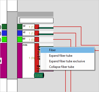Pick Expand fiber tube exclusive option
Image resolution: width=99 pixels, height=92 pixels.
[67, 61]
